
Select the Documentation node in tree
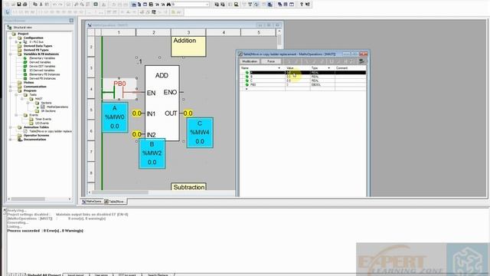click(34, 140)
